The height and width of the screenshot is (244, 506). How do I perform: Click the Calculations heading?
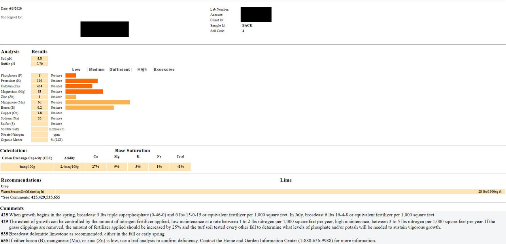coord(14,151)
